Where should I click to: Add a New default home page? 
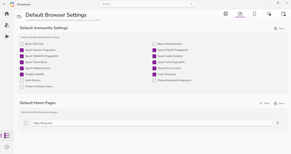[x=265, y=103]
